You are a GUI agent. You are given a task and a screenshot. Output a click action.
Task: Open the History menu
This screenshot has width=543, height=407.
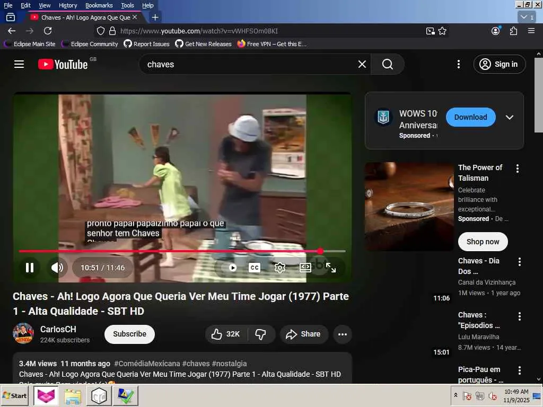pos(68,5)
